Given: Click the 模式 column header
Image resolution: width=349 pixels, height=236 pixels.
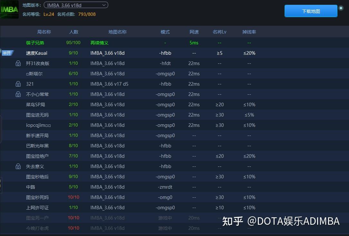Looking at the screenshot, I should pyautogui.click(x=165, y=32).
